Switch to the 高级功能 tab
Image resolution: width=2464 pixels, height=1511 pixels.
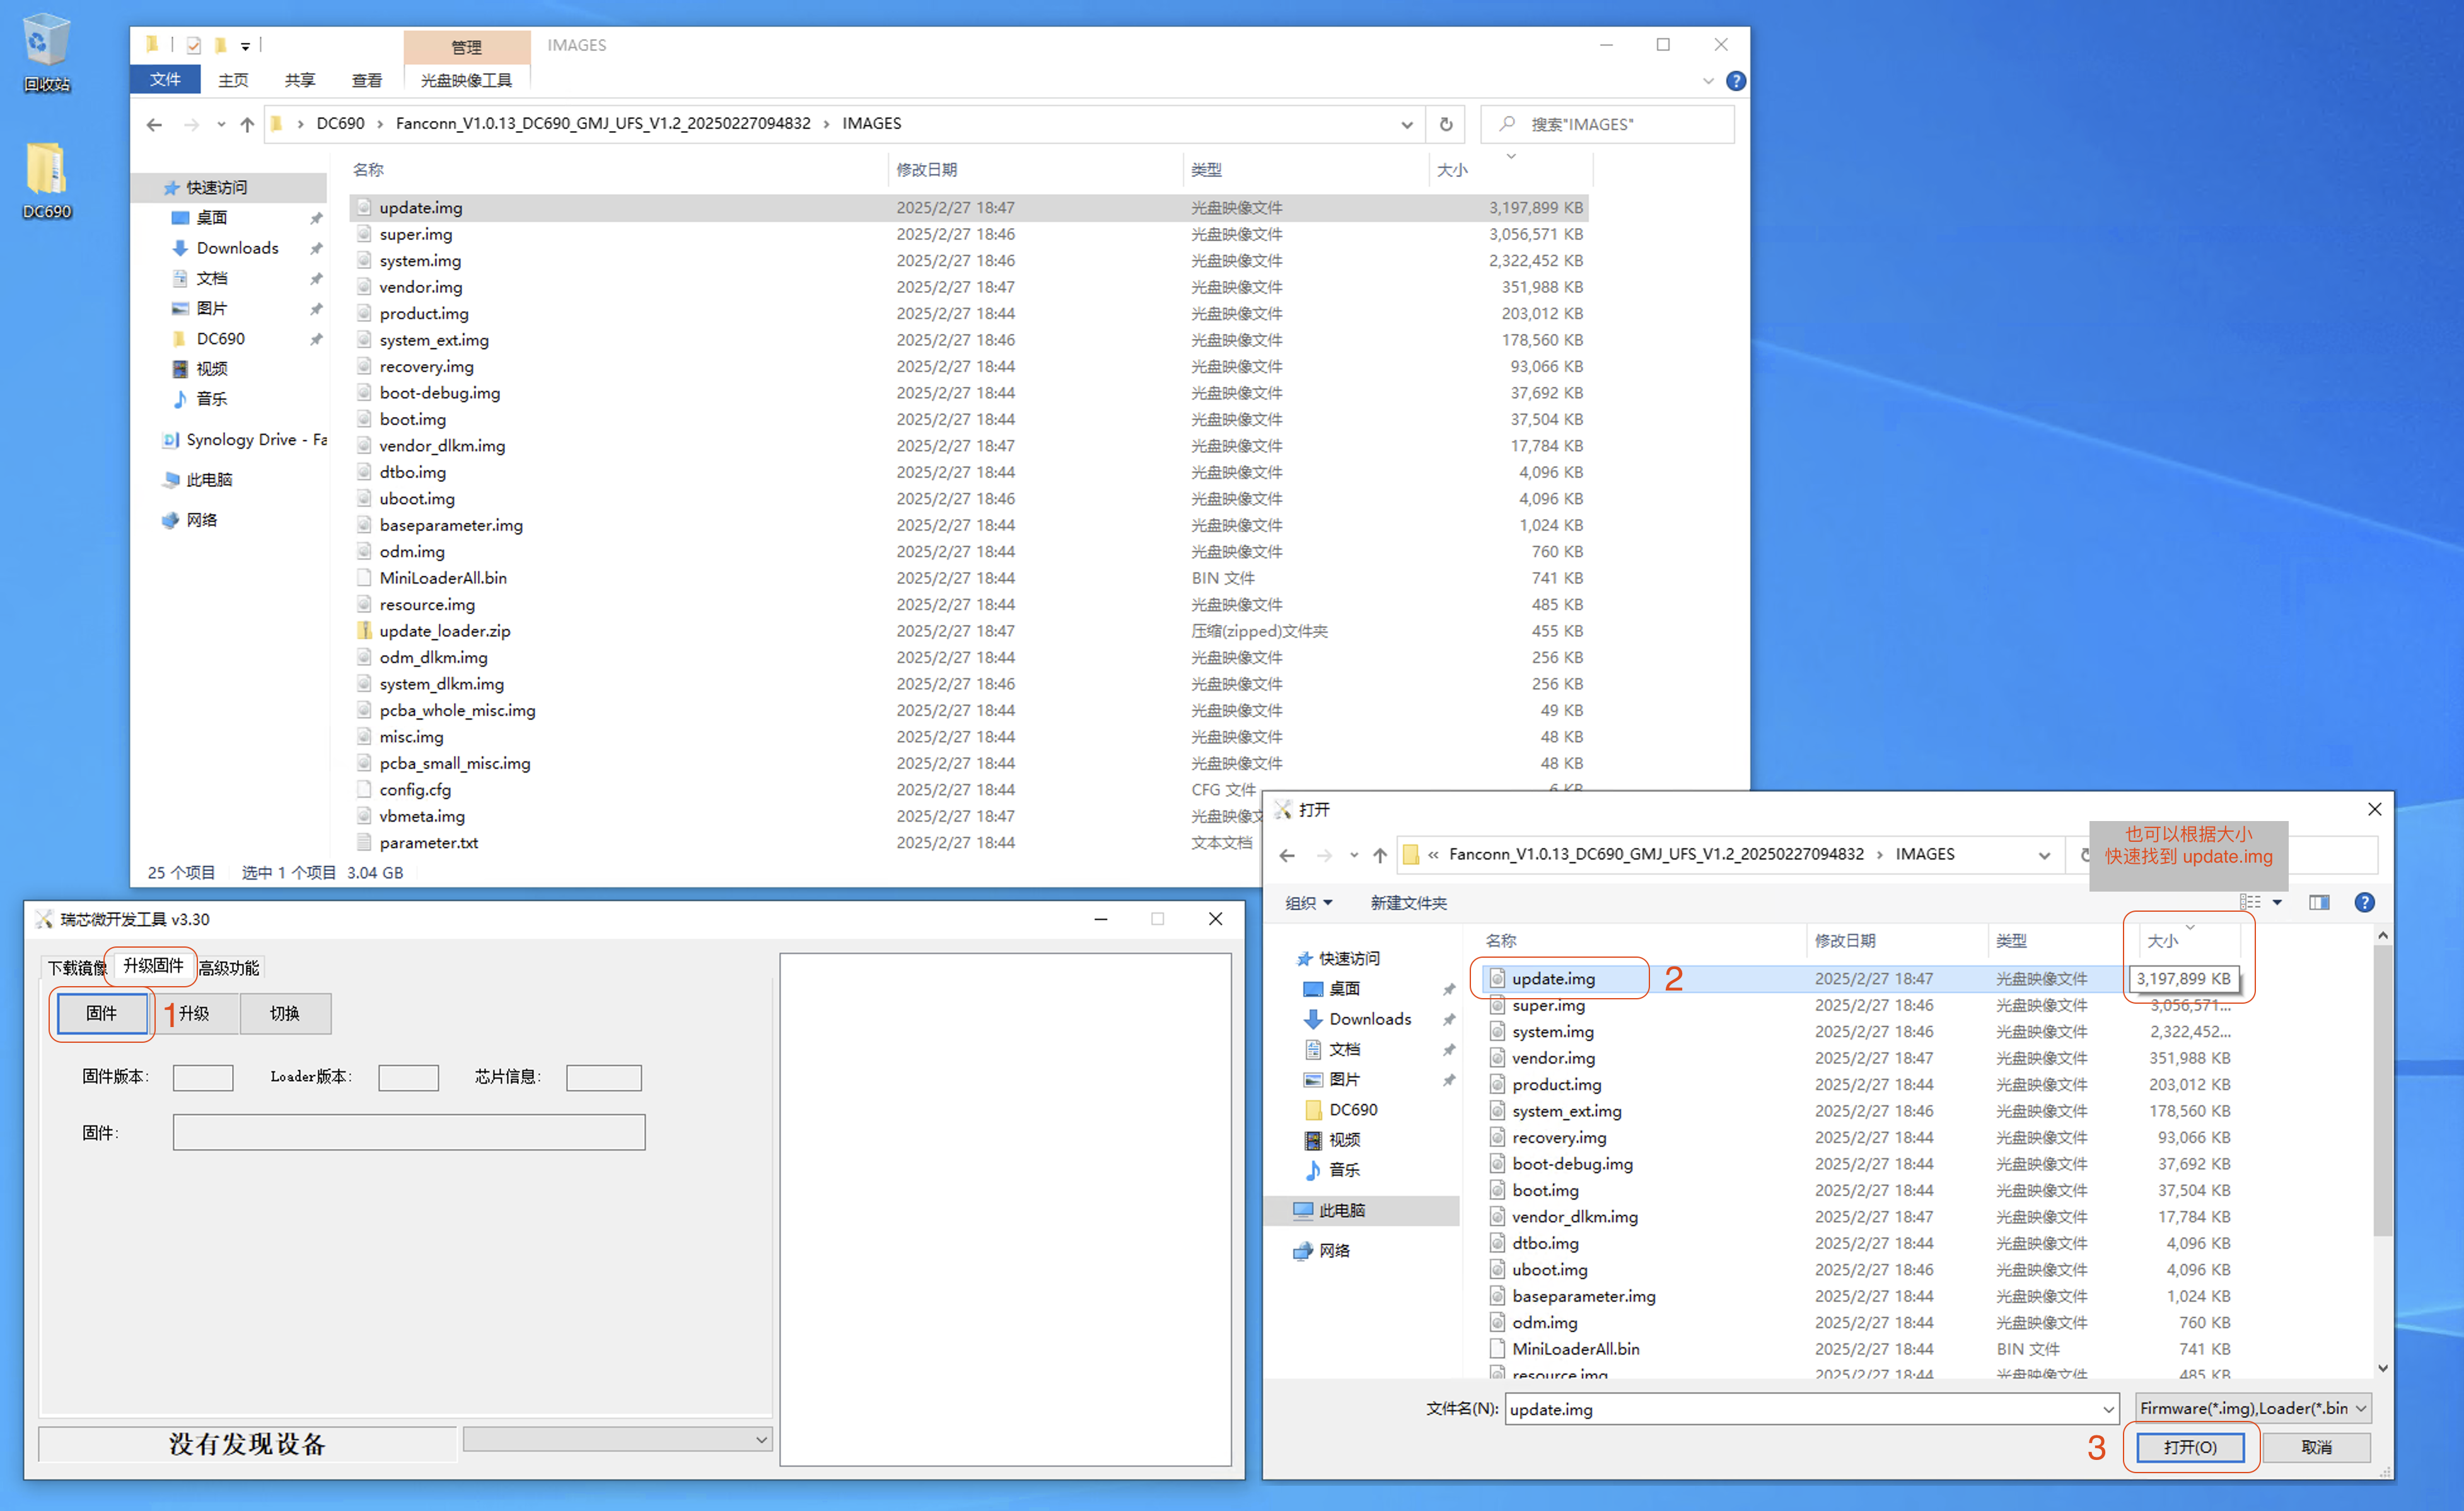coord(228,967)
